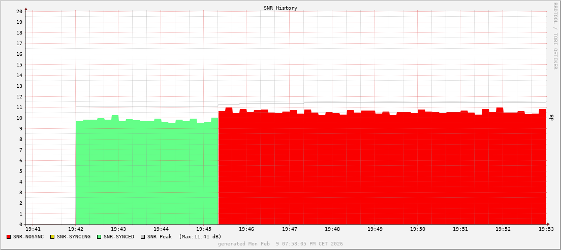Click the red SNR-NOSYNC legend swatch
The width and height of the screenshot is (561, 250).
tap(9, 237)
